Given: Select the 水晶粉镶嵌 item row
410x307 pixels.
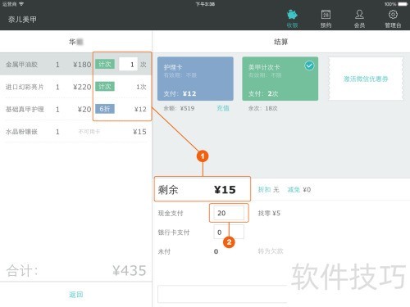Looking at the screenshot, I should [x=75, y=132].
